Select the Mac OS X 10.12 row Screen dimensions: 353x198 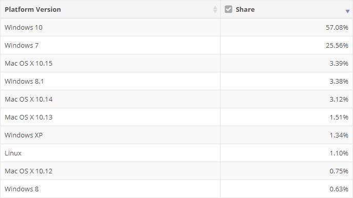(x=176, y=171)
